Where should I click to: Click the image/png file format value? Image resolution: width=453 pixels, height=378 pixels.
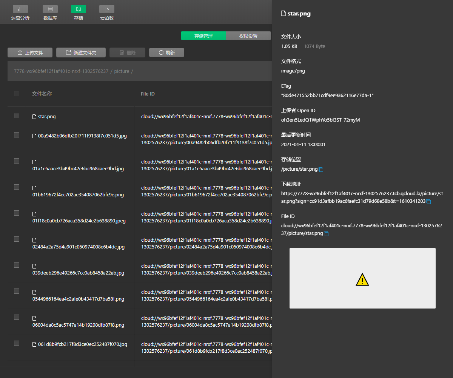[293, 71]
